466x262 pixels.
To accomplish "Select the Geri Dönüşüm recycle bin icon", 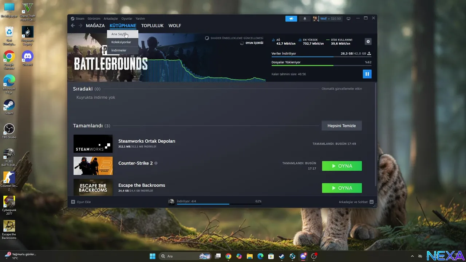I will [x=9, y=36].
